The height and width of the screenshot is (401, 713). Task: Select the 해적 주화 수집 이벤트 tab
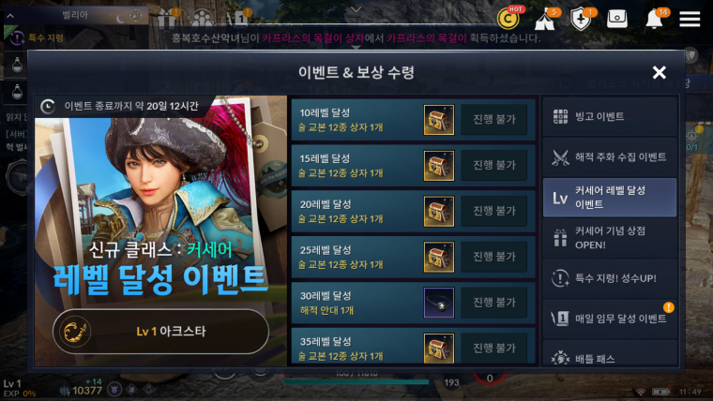point(610,157)
